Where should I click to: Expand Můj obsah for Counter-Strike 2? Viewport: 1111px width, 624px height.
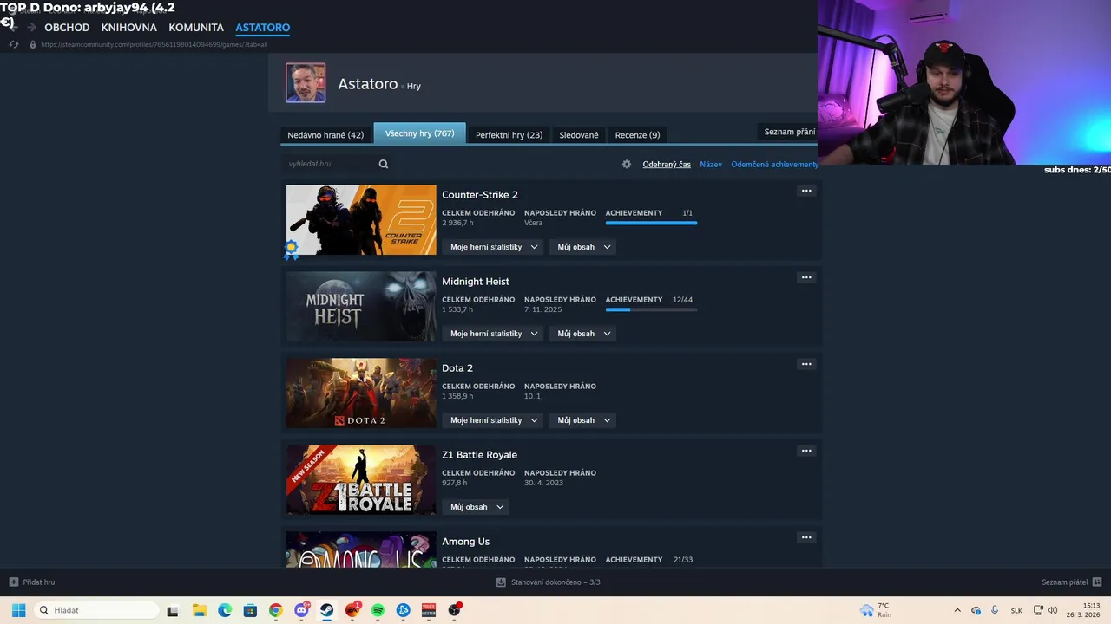[582, 247]
